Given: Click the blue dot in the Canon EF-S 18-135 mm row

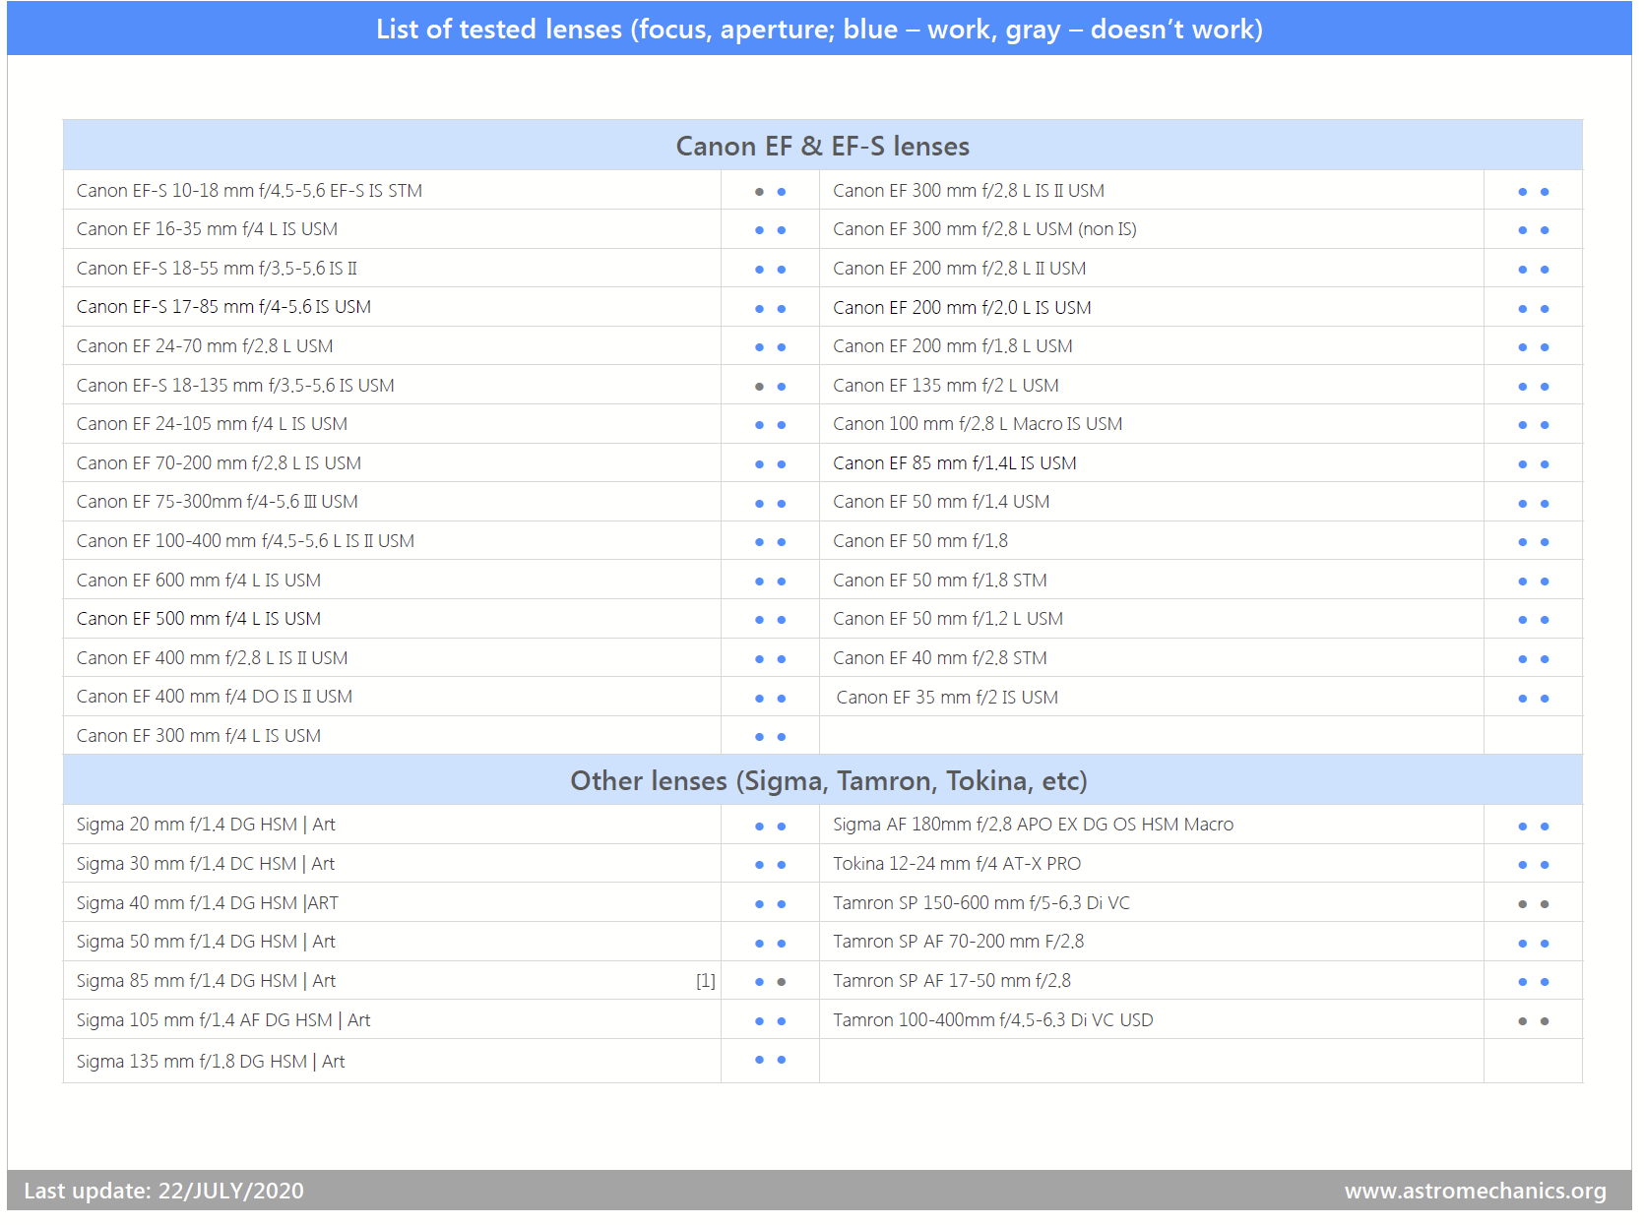Looking at the screenshot, I should (x=782, y=387).
